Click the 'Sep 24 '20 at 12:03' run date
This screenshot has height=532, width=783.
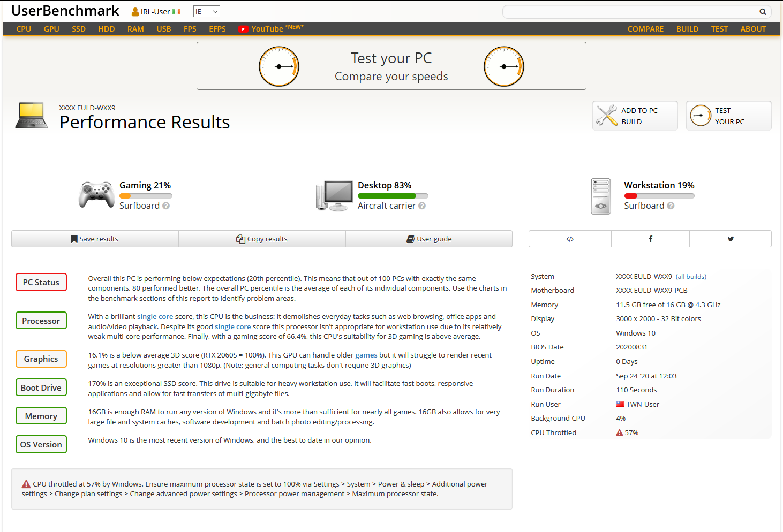[x=646, y=376]
